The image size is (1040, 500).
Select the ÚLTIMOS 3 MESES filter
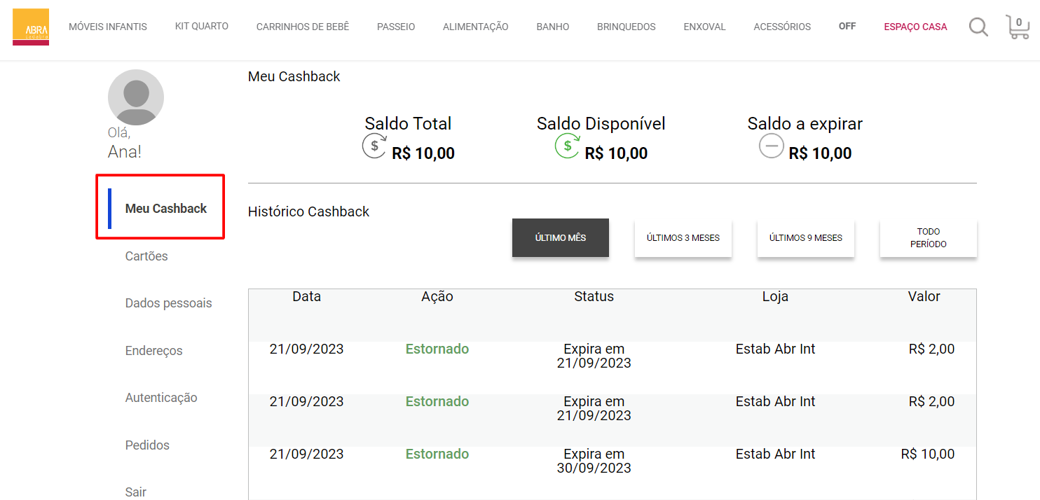[683, 237]
